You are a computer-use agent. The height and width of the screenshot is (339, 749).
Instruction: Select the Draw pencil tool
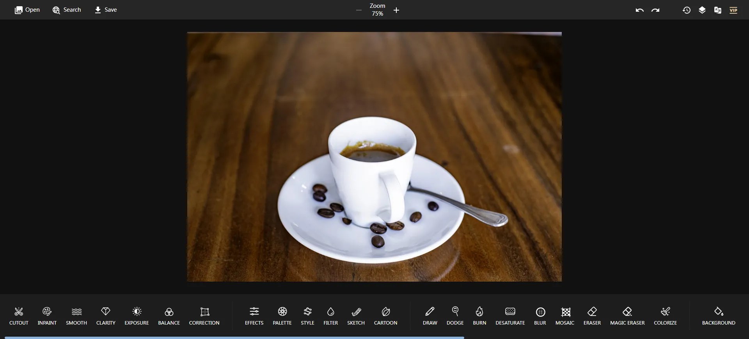pyautogui.click(x=430, y=316)
